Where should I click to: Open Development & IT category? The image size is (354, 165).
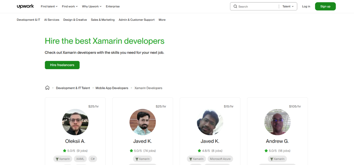tap(28, 20)
